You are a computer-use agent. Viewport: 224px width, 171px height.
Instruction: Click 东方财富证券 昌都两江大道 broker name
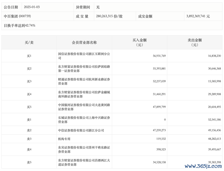[84, 162]
